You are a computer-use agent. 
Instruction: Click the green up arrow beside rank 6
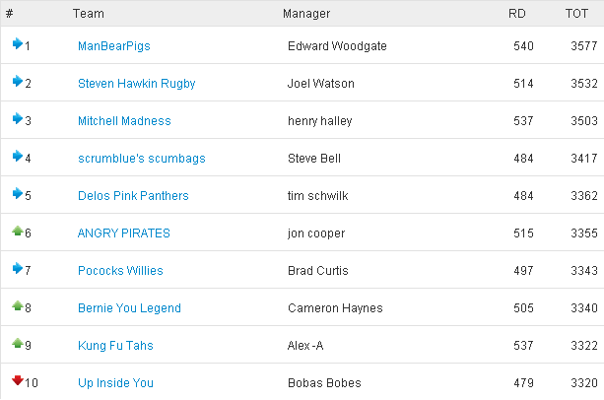18,231
